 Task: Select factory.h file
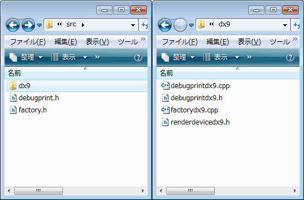click(28, 110)
